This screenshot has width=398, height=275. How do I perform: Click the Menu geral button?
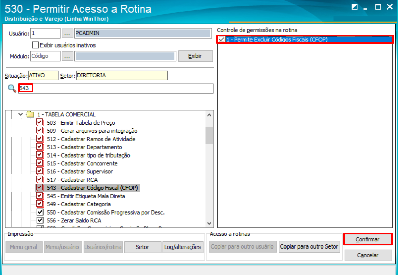point(23,247)
